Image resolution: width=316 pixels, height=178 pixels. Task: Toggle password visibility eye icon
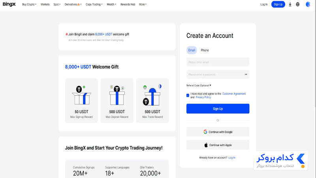pos(246,74)
